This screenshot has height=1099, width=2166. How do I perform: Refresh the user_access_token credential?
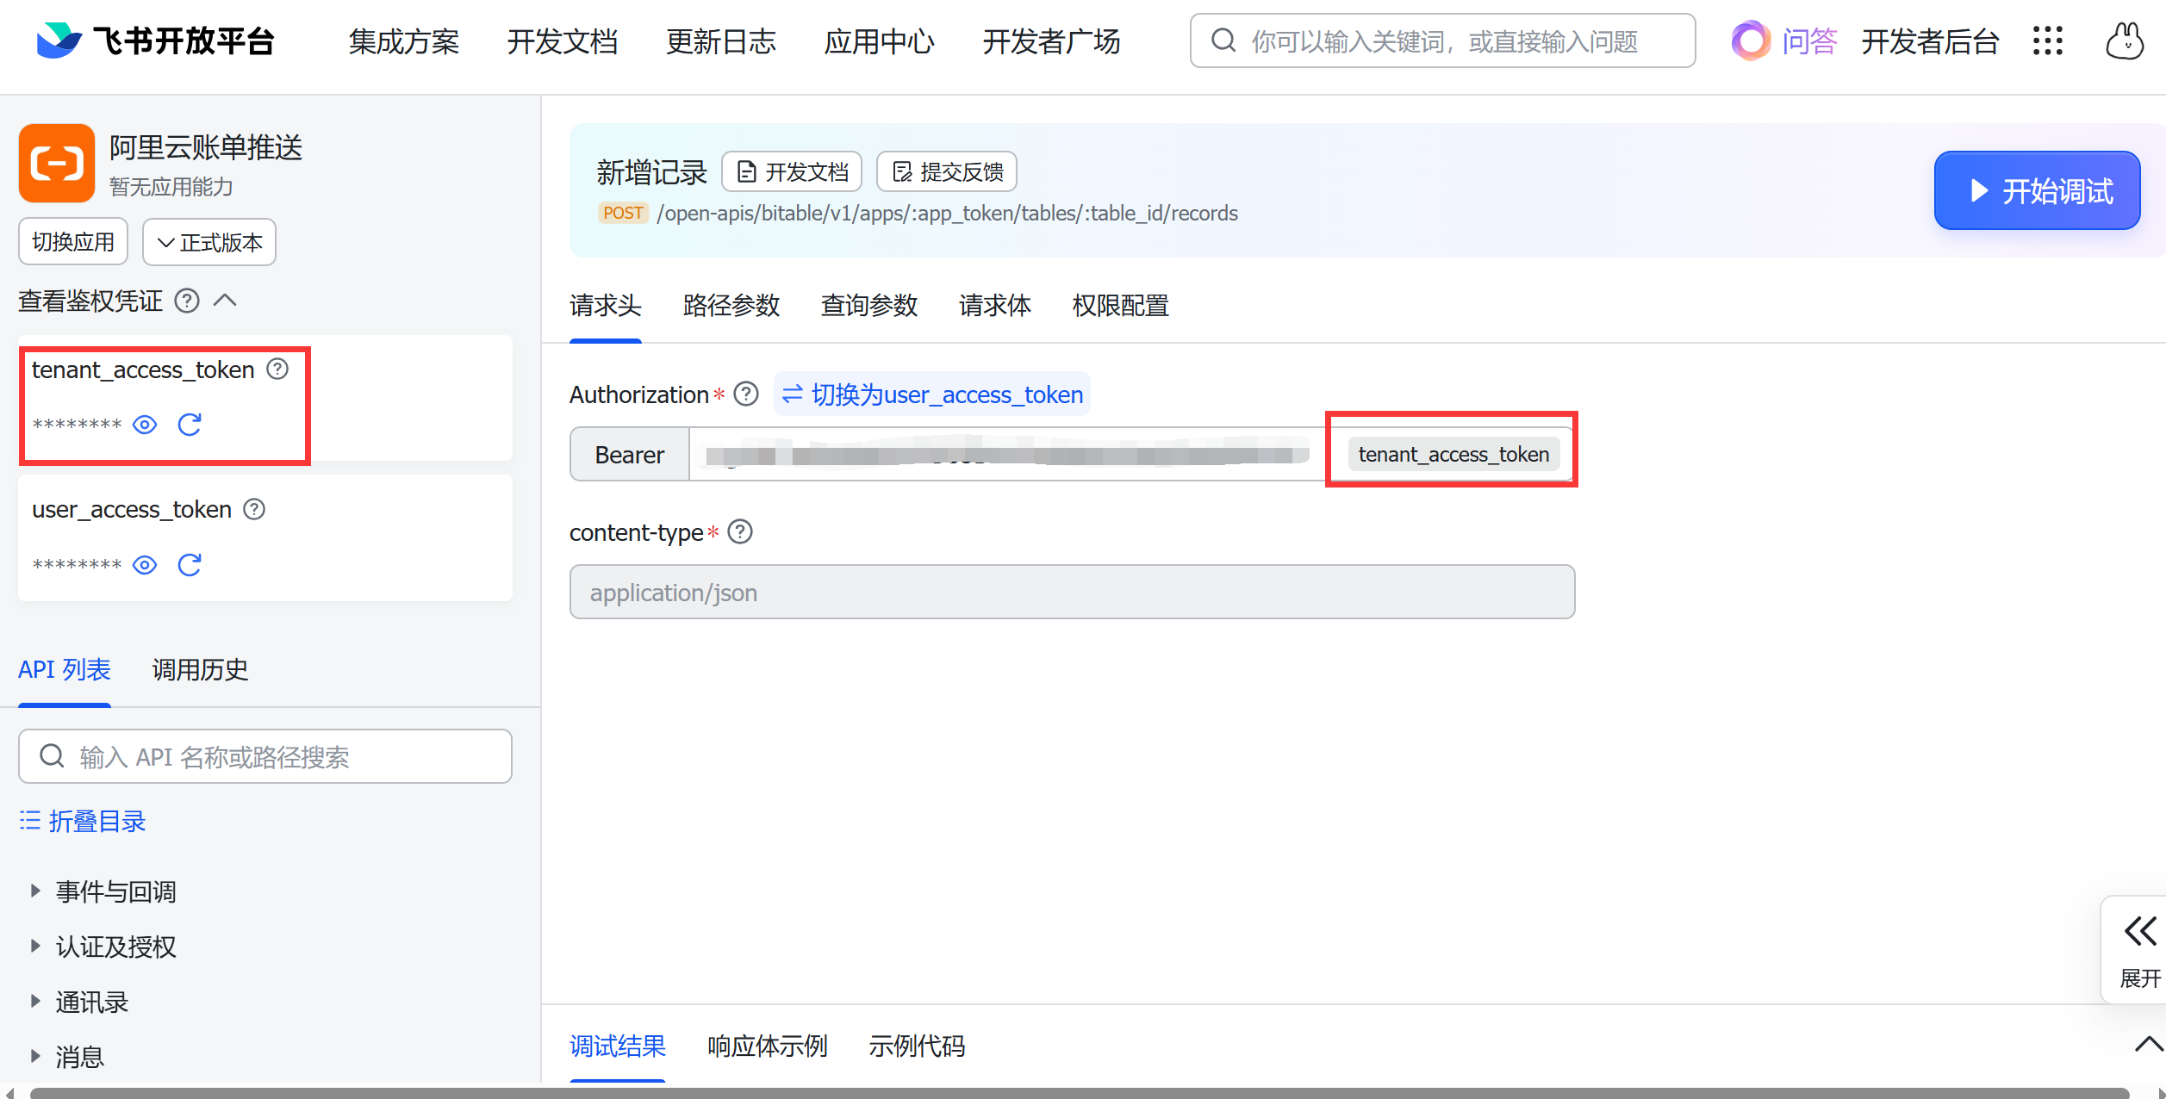click(x=190, y=565)
